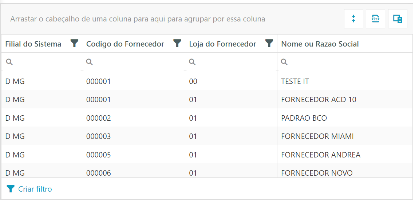Open Codigo do Fornecedor header filter
Viewport: 415px width, 200px height.
click(x=177, y=44)
